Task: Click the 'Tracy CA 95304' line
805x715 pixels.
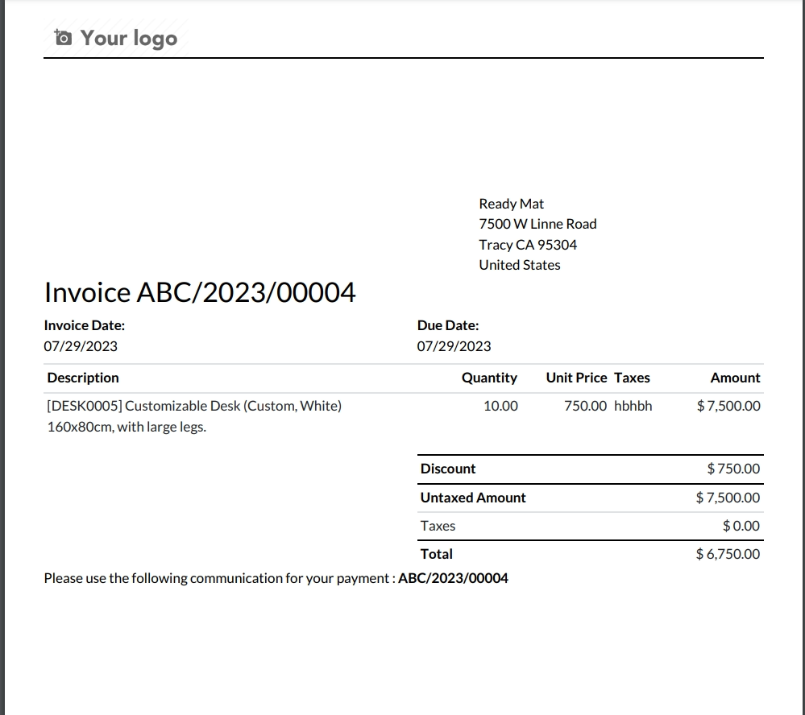Action: (x=528, y=245)
